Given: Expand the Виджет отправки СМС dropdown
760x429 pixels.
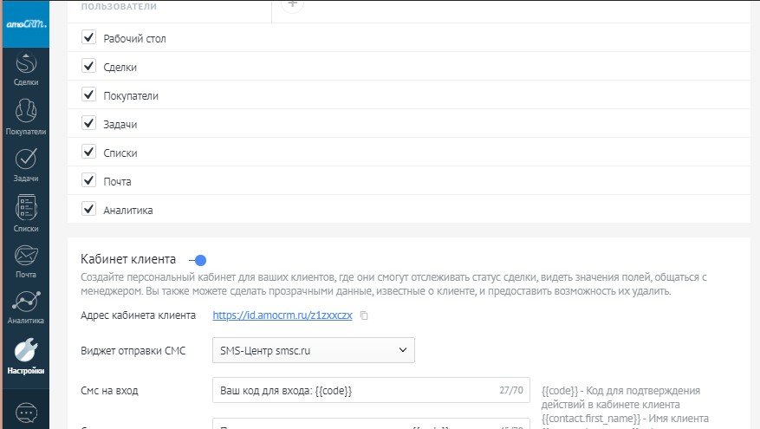Looking at the screenshot, I should tap(313, 350).
